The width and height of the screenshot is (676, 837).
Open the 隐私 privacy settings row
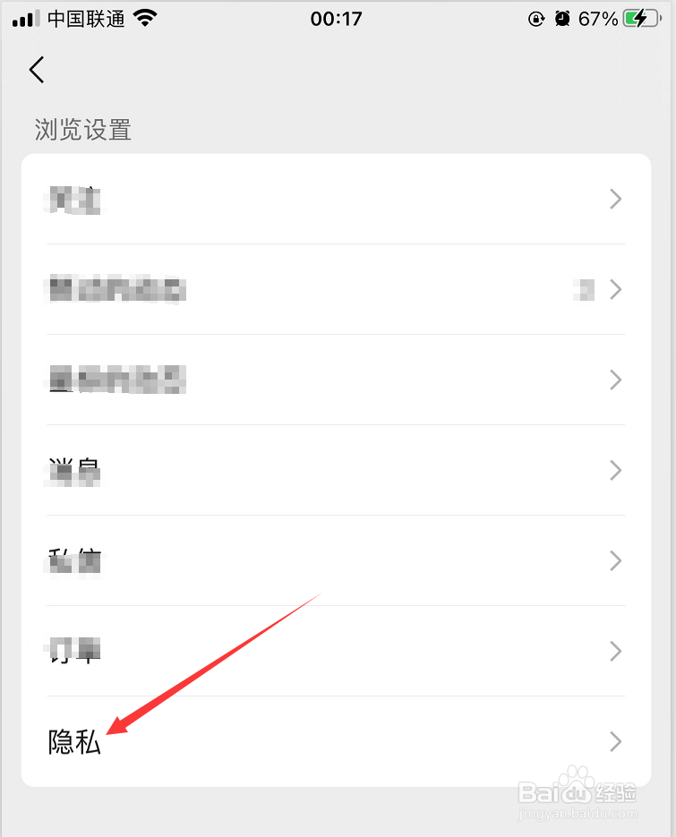[x=336, y=741]
